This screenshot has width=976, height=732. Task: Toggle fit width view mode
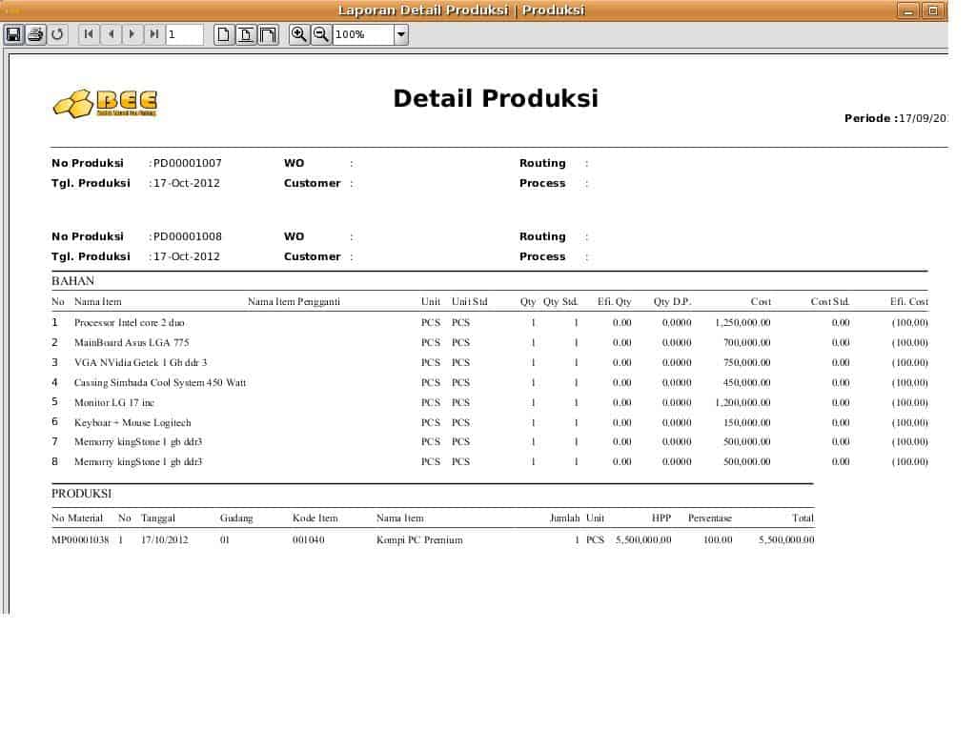point(268,34)
